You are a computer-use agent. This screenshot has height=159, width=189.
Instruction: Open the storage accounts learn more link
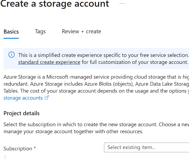point(23,98)
